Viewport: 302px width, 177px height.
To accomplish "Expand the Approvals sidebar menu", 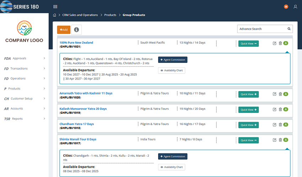I will pos(24,58).
